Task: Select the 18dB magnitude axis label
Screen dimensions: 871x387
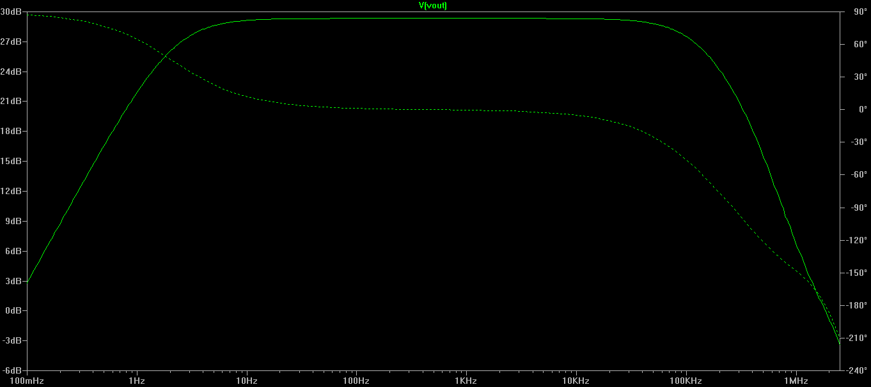Action: [12, 132]
